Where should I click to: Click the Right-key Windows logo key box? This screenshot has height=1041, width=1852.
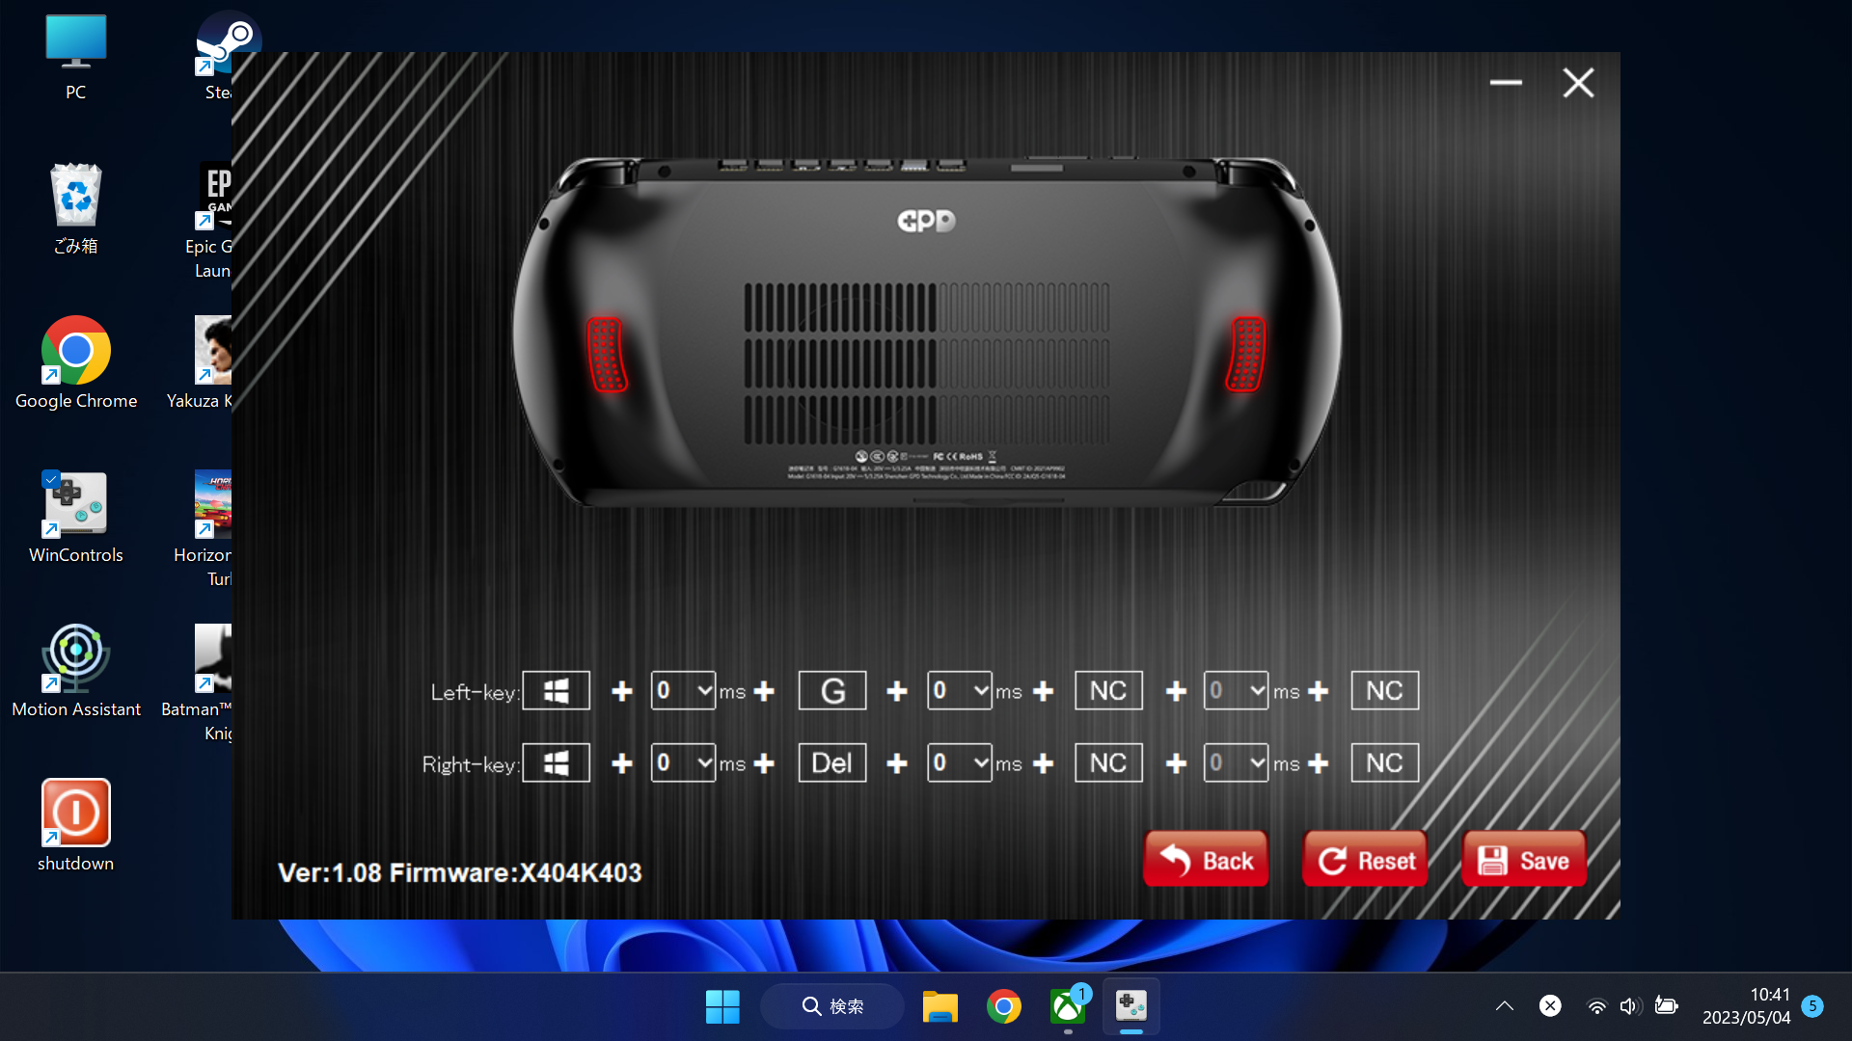(x=556, y=762)
